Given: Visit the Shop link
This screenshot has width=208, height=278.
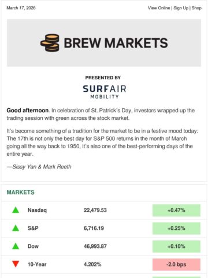Looking at the screenshot, I should pyautogui.click(x=196, y=8).
